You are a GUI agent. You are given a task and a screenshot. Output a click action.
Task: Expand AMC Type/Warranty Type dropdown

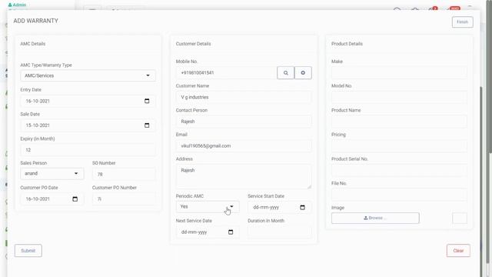coord(88,75)
